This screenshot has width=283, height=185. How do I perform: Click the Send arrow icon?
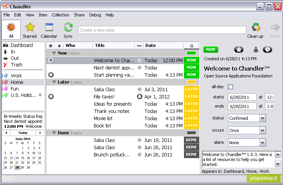coord(275,27)
